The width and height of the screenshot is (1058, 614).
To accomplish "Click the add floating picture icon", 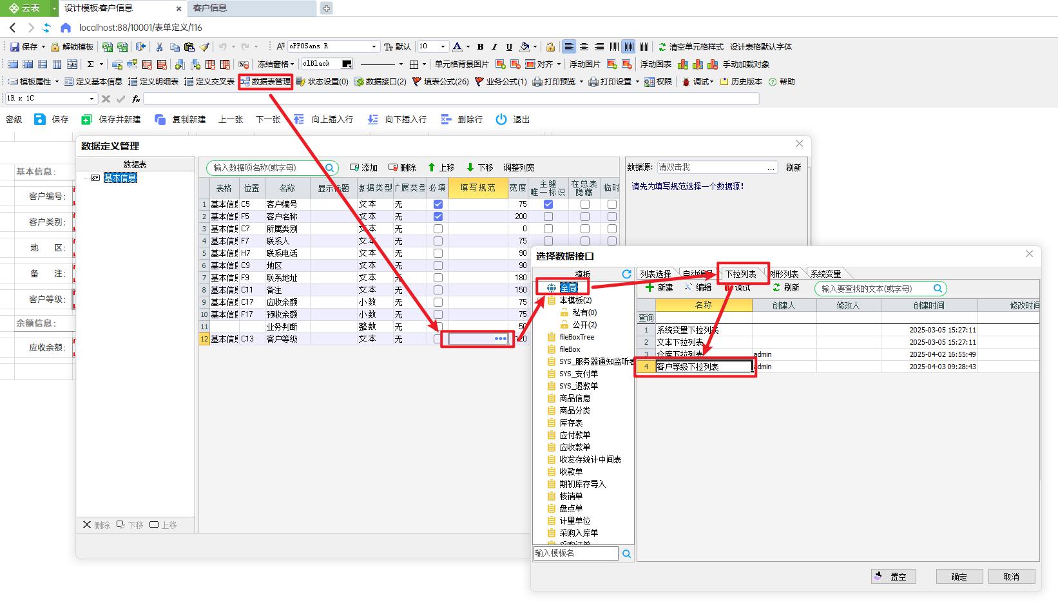I will (x=612, y=64).
